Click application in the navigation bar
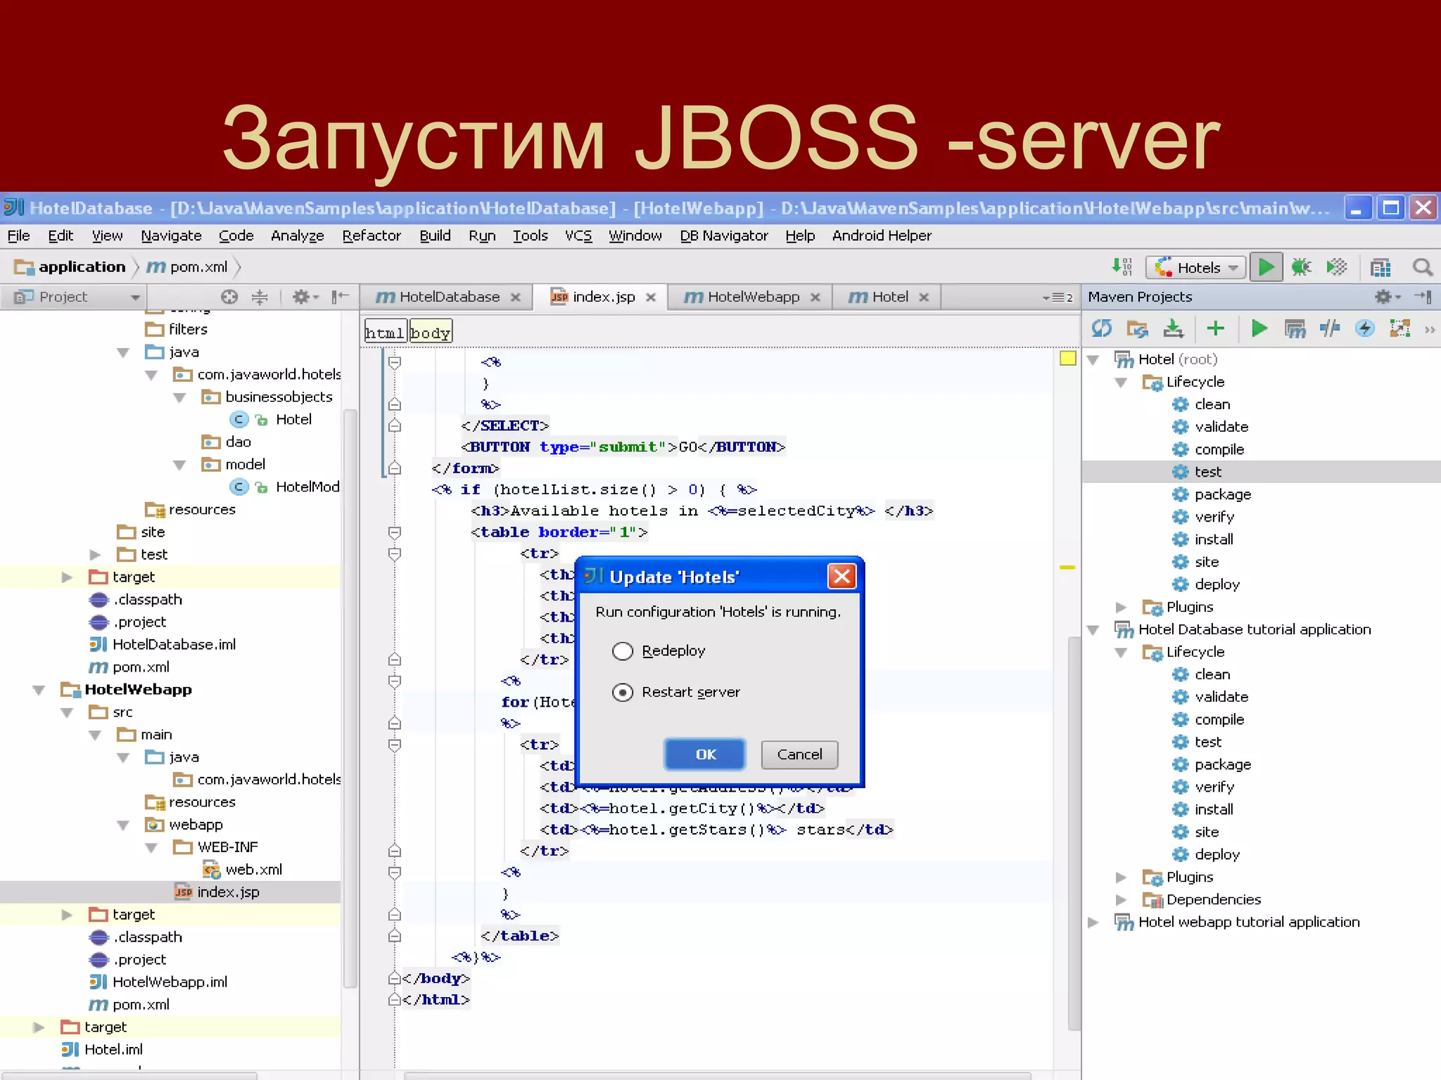This screenshot has width=1441, height=1080. point(70,267)
